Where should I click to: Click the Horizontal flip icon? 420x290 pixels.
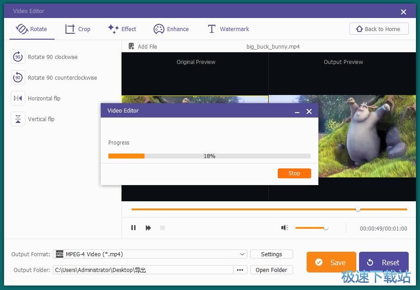(18, 98)
